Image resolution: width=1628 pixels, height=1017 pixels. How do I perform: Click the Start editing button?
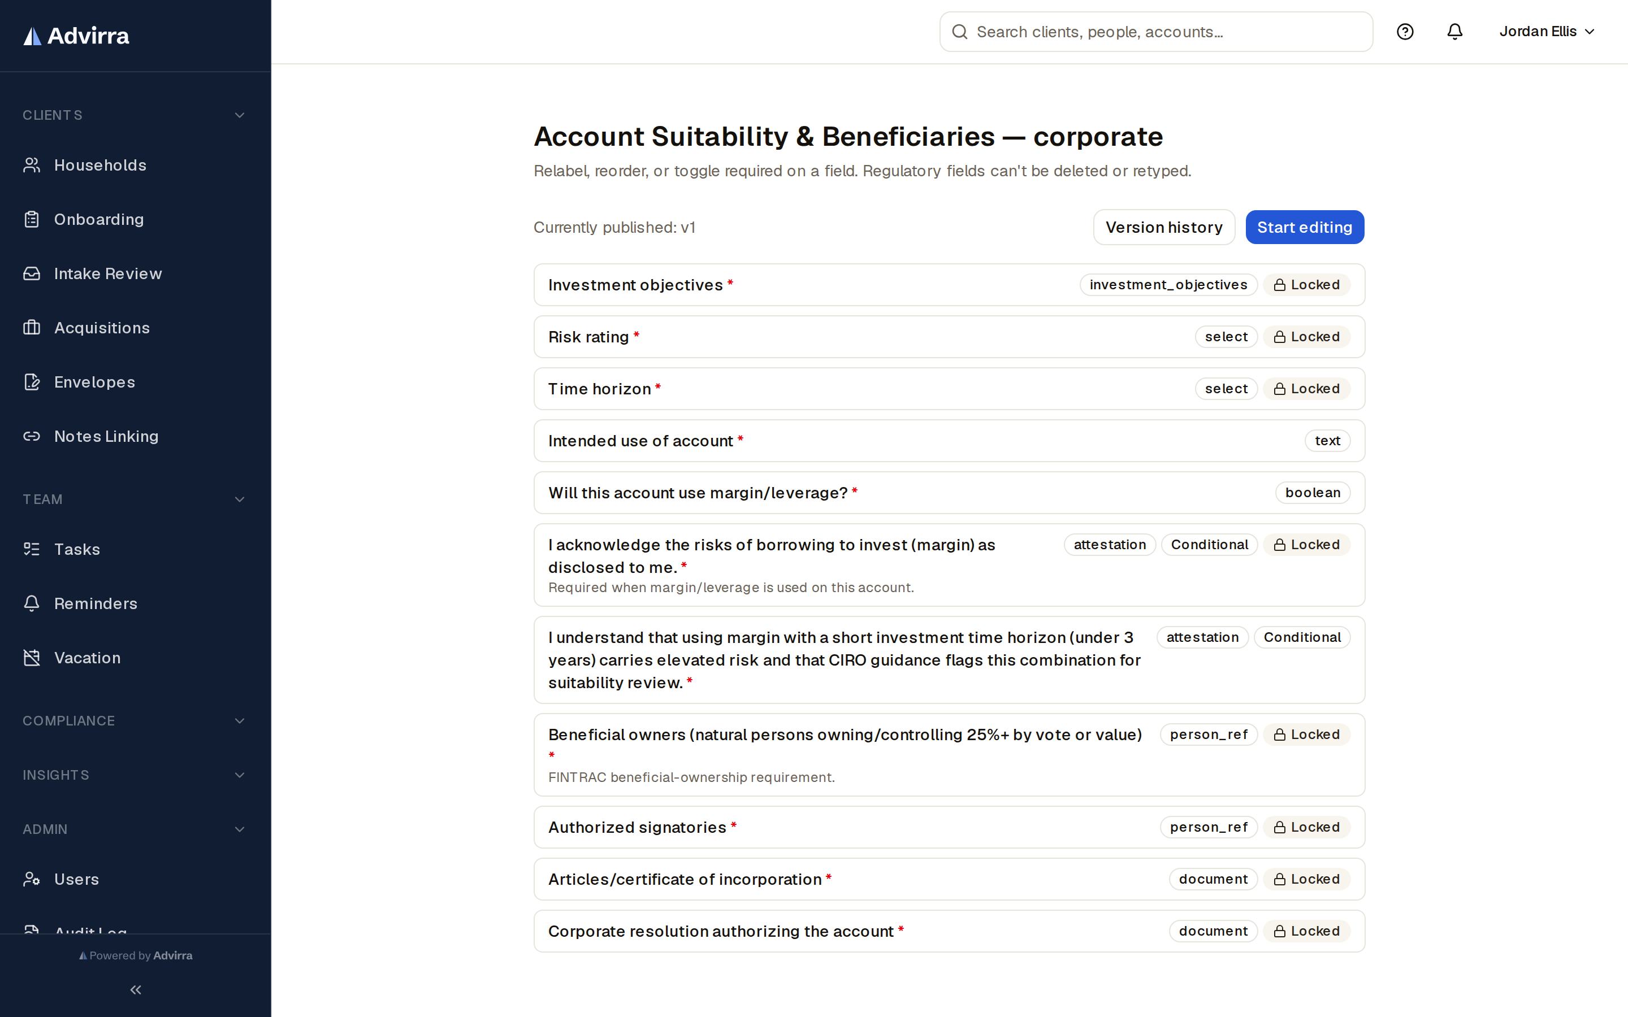pos(1305,227)
